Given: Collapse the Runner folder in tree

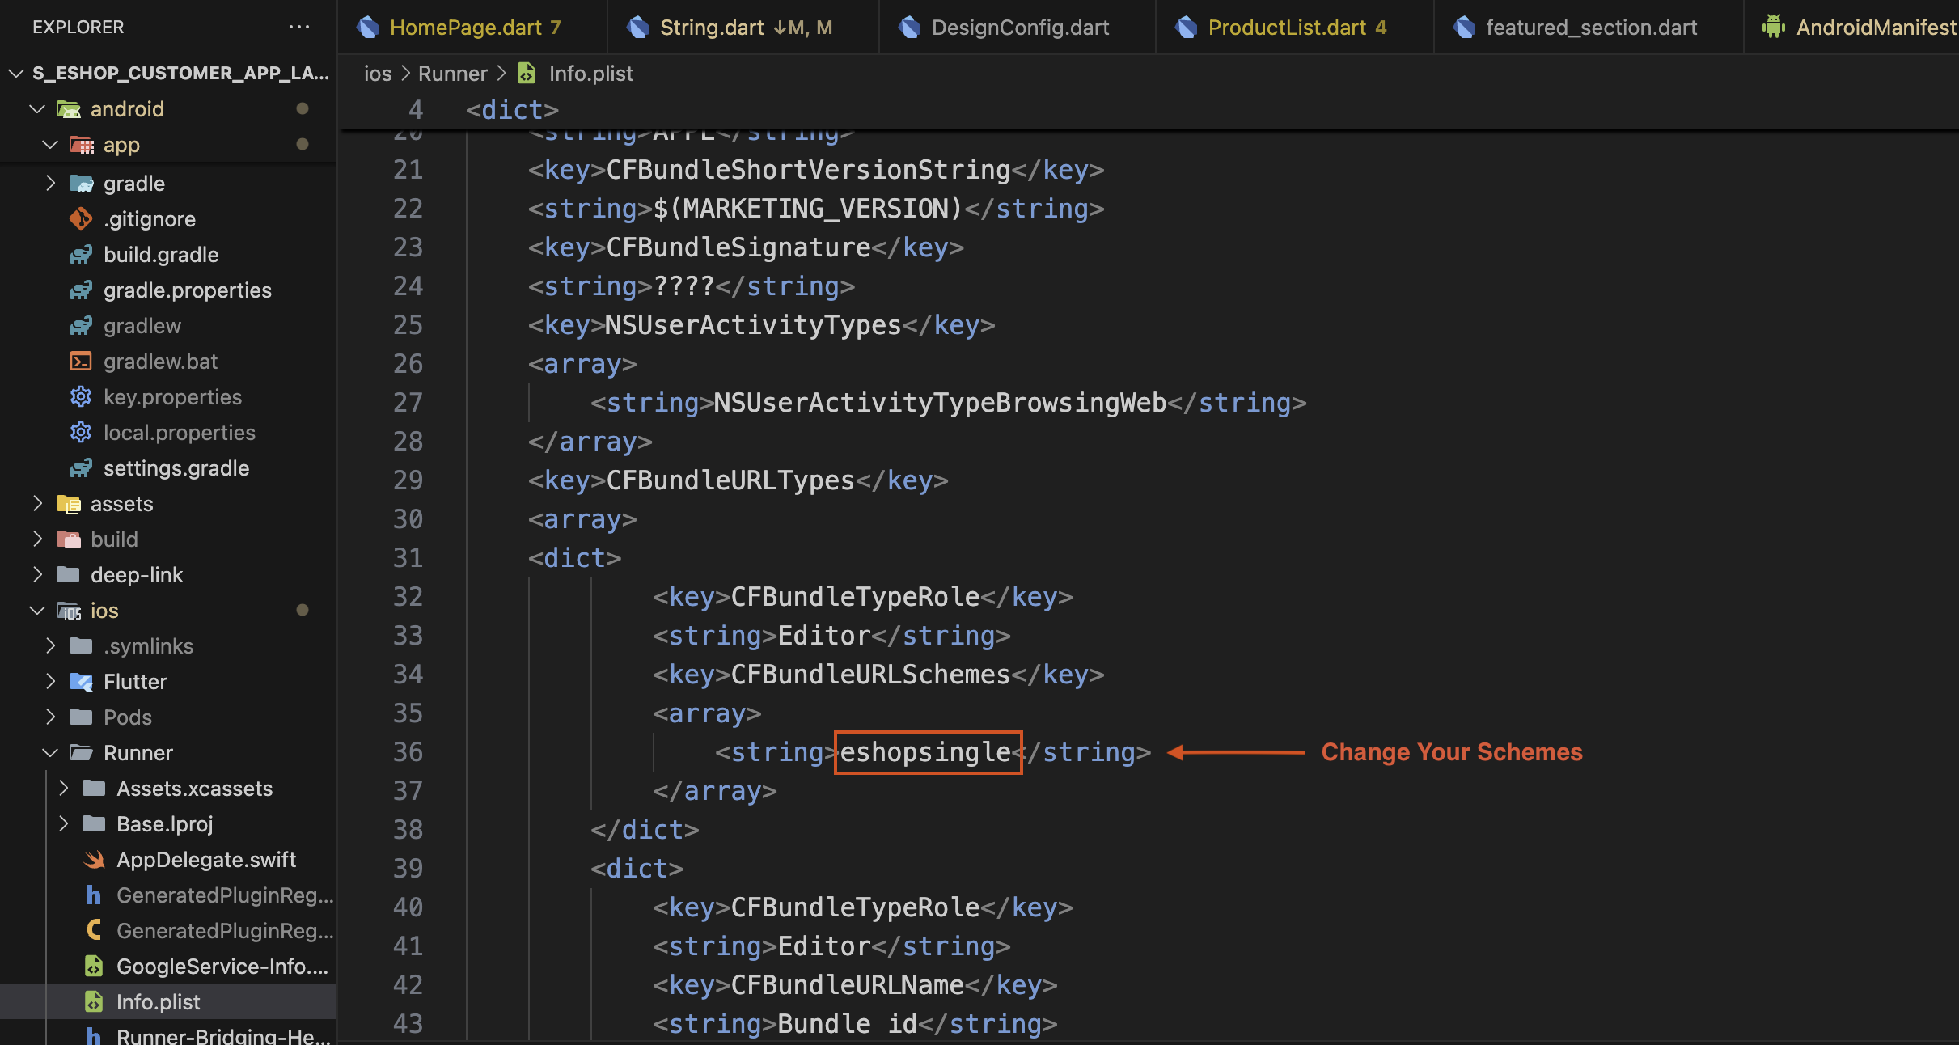Looking at the screenshot, I should click(x=50, y=752).
